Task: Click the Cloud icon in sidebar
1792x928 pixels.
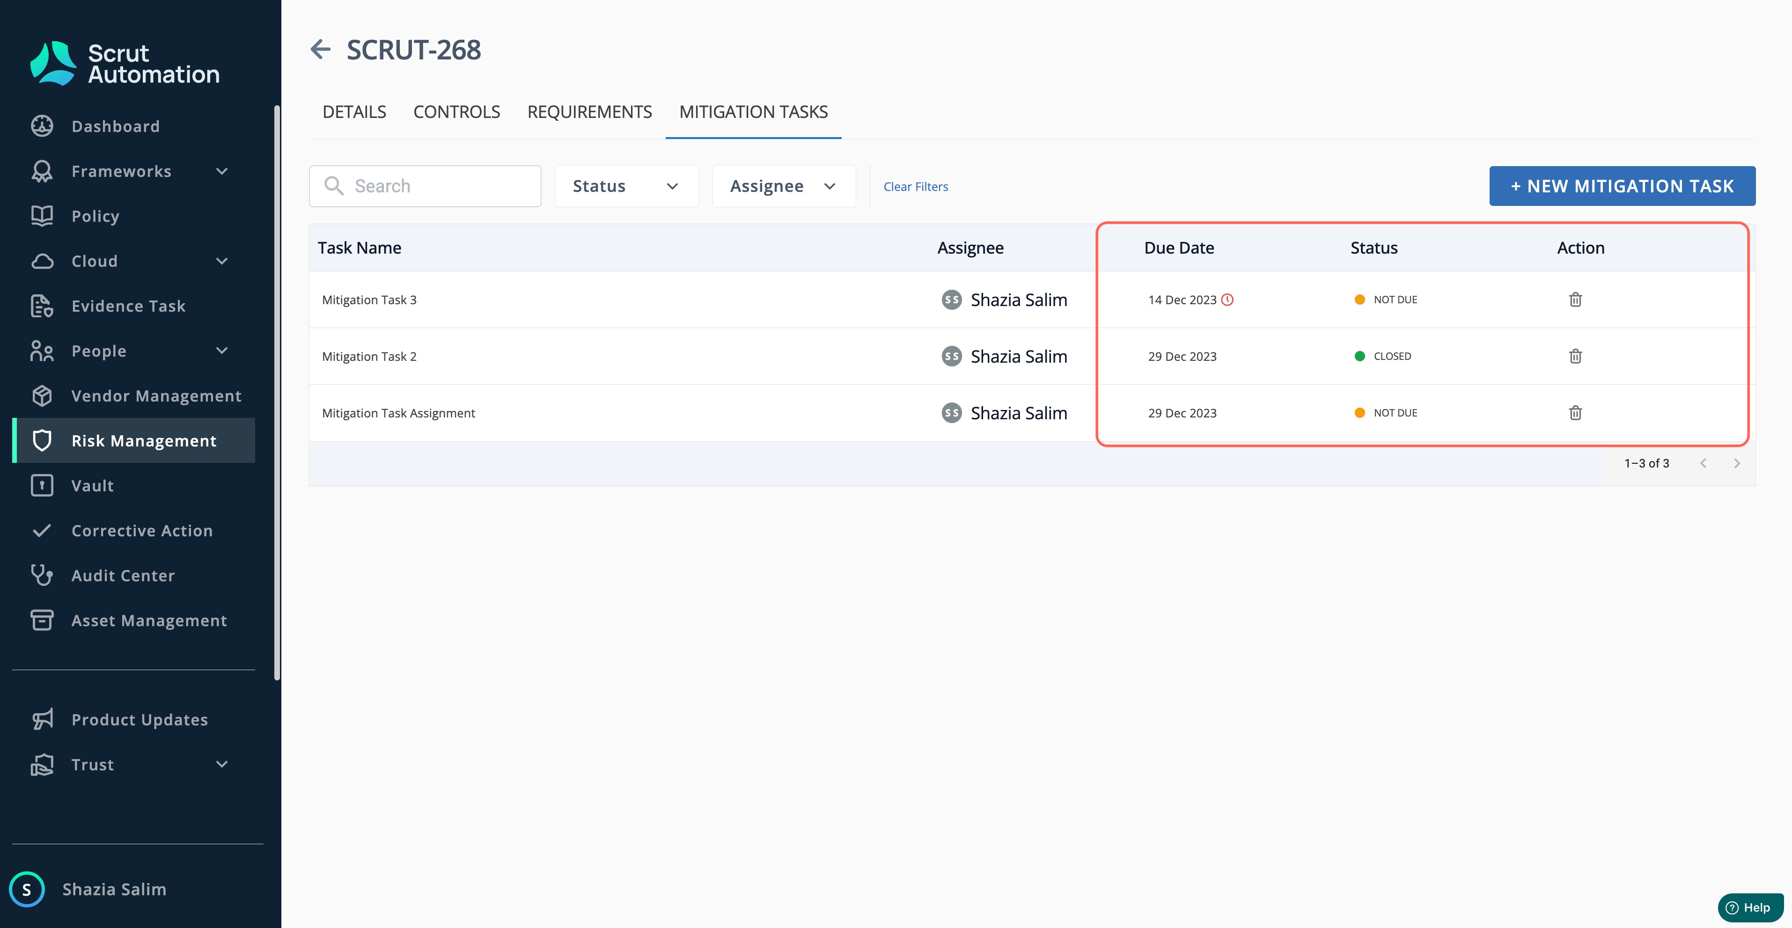Action: tap(42, 261)
